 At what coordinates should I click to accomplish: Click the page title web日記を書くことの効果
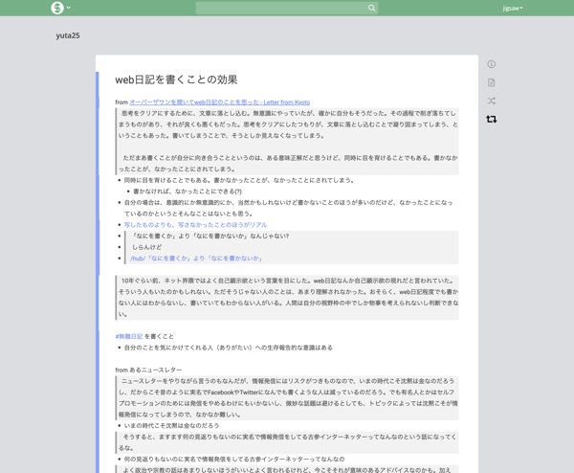(x=176, y=79)
